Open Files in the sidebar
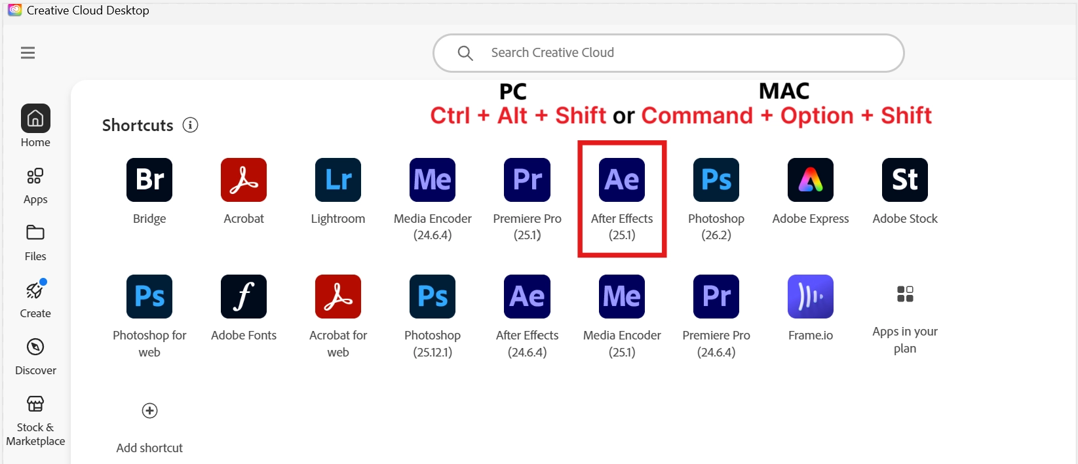Viewport: 1078px width, 464px height. click(35, 243)
